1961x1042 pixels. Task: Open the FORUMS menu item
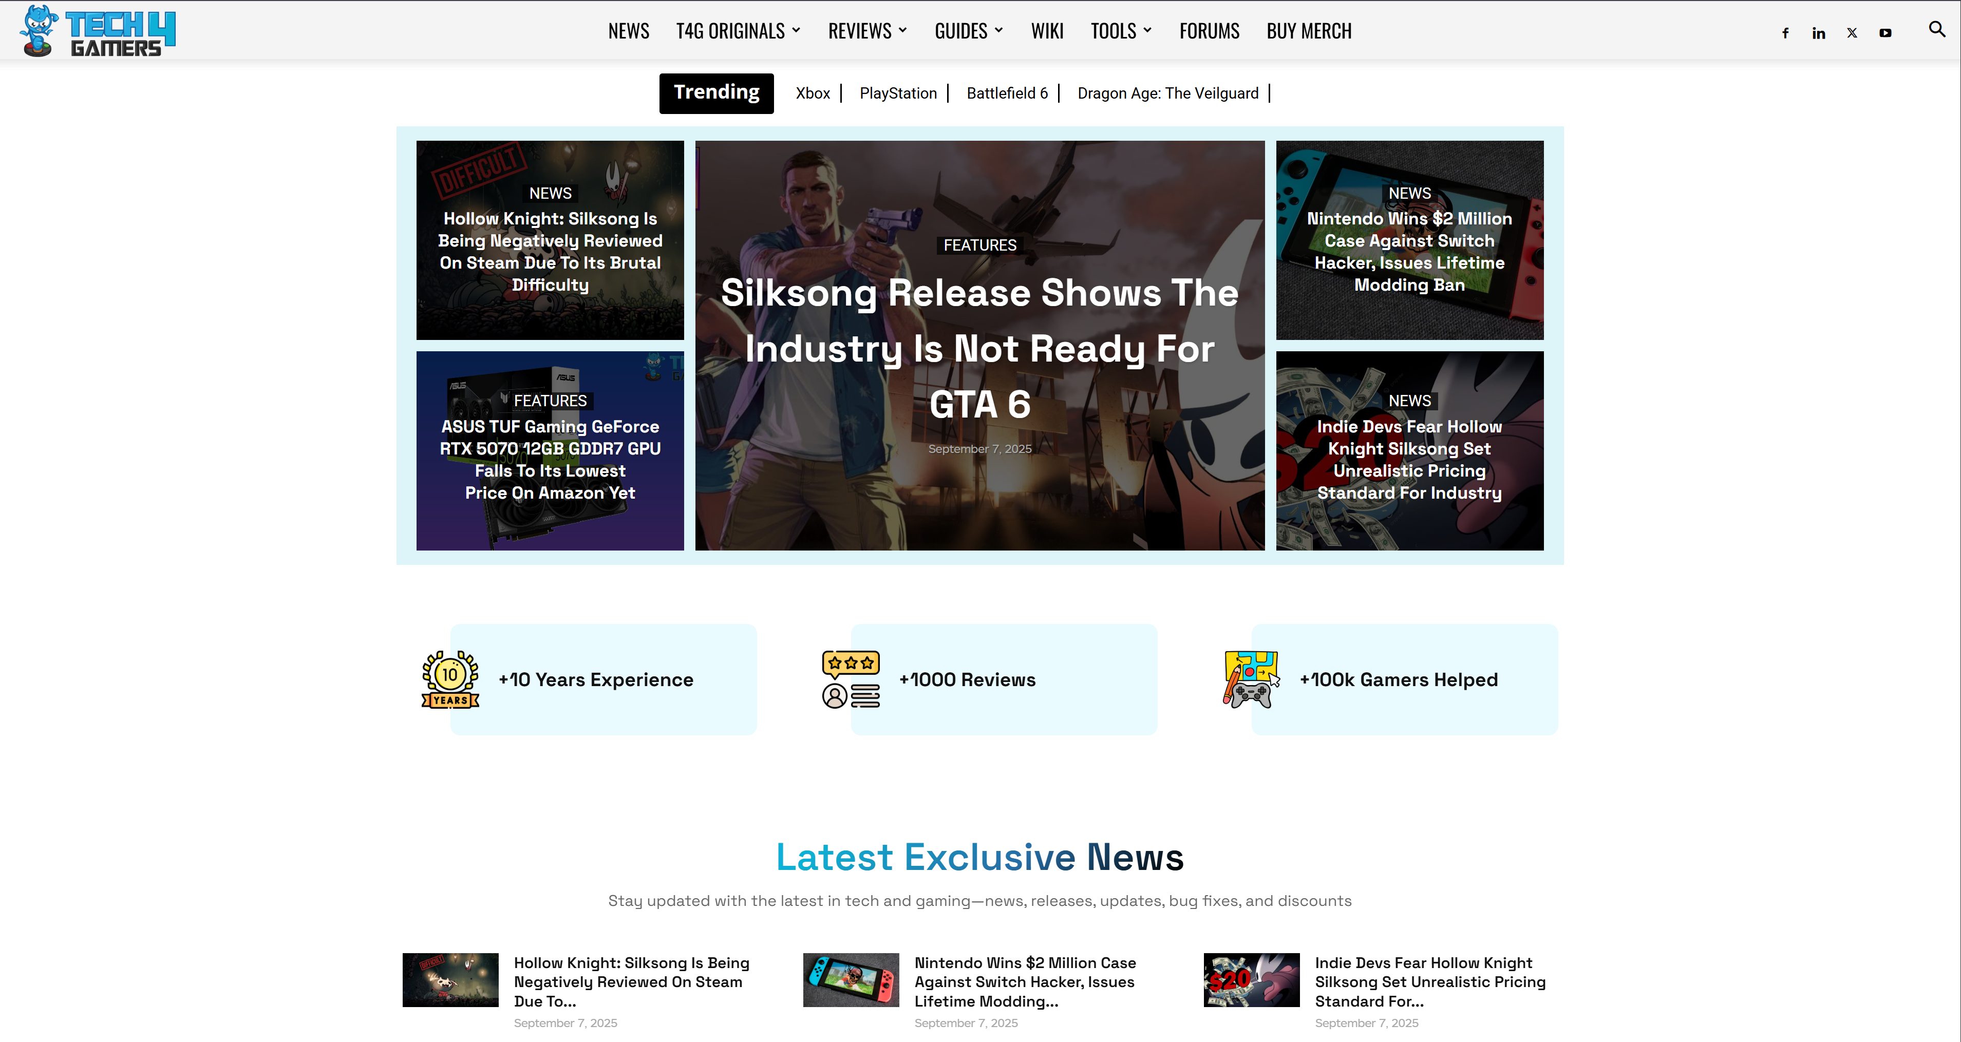point(1209,30)
